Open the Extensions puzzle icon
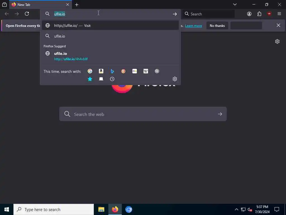 (x=259, y=14)
